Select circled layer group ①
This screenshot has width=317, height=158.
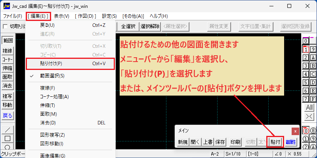(306, 139)
